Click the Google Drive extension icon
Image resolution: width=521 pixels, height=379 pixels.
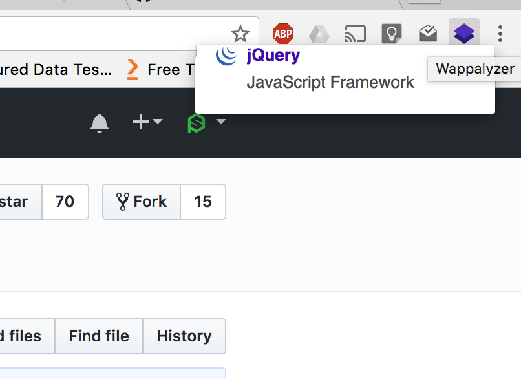tap(319, 34)
